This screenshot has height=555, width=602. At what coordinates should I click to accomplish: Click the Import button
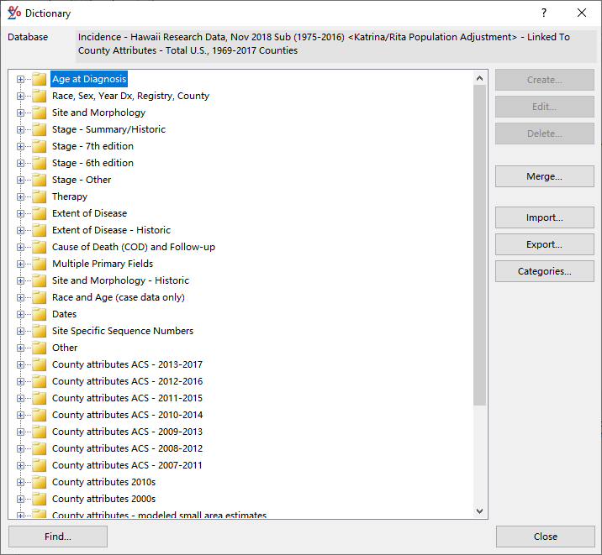tap(544, 217)
